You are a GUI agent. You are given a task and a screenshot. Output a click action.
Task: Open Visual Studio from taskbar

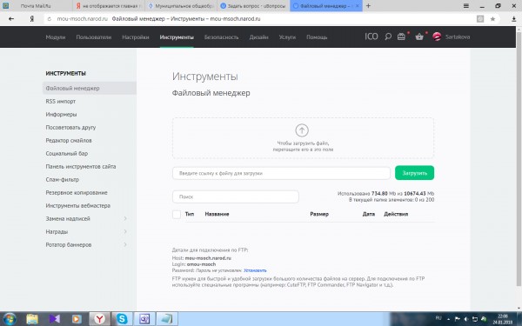coord(54,319)
